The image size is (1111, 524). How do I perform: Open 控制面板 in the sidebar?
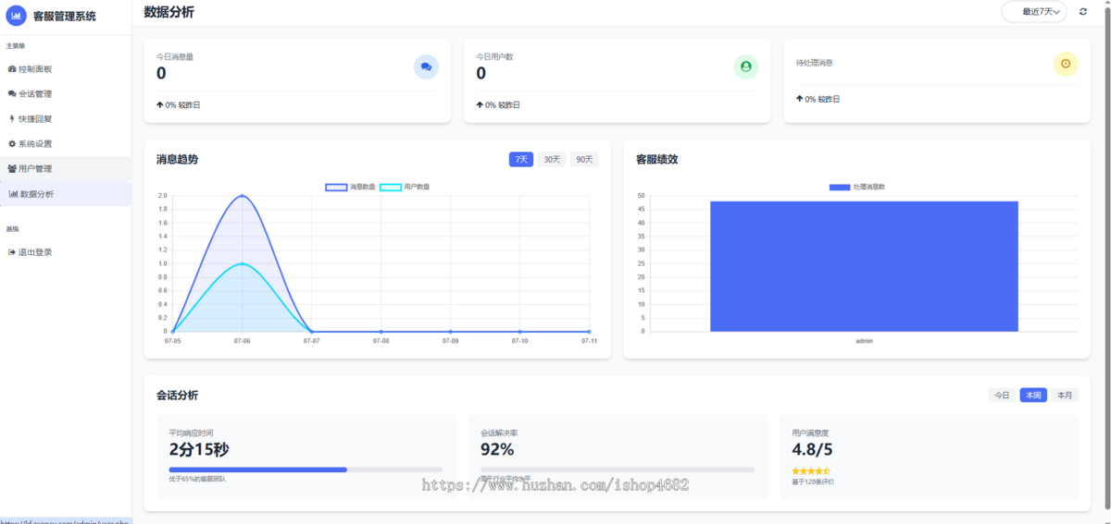[x=66, y=69]
